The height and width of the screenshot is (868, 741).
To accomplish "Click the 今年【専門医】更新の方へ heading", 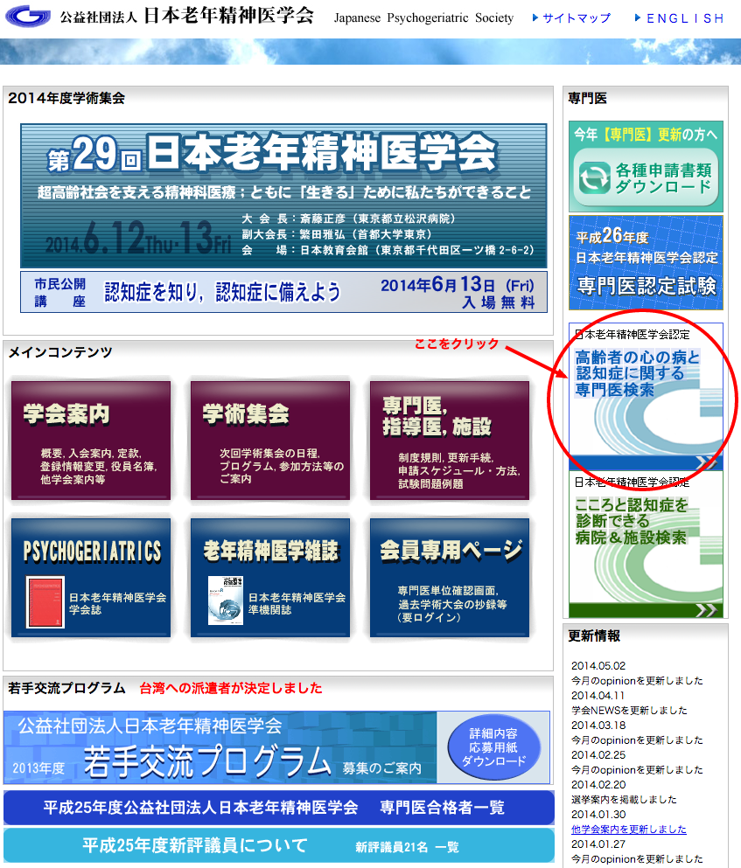I will [x=645, y=134].
